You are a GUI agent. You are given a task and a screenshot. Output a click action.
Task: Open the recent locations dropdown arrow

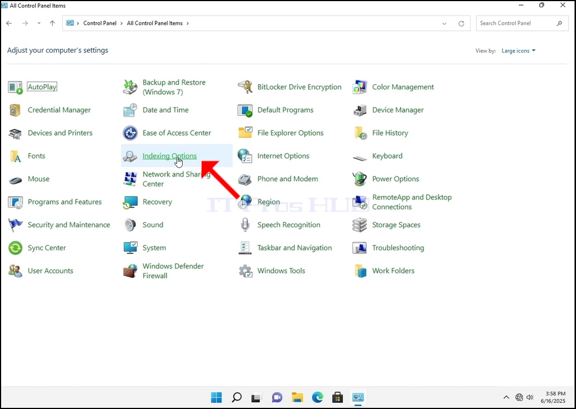click(39, 23)
